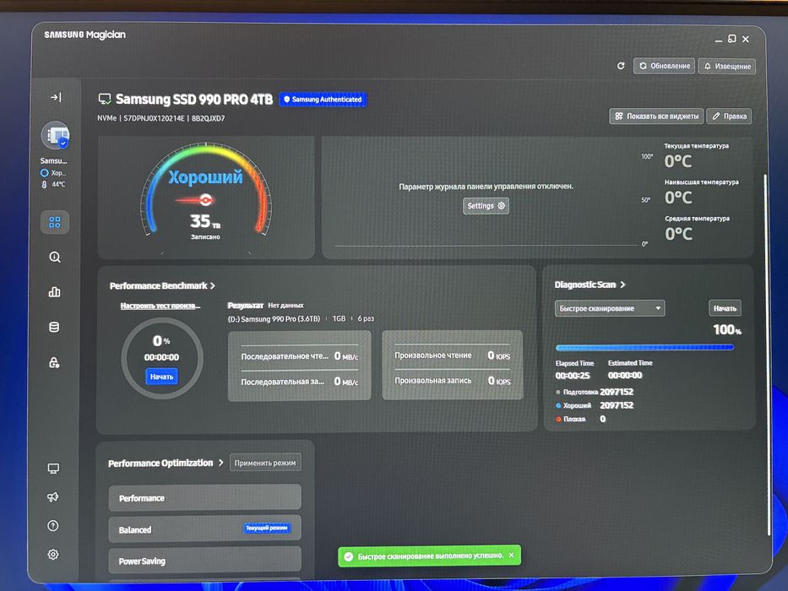Click the Хороший 2097152 scan count

[595, 405]
